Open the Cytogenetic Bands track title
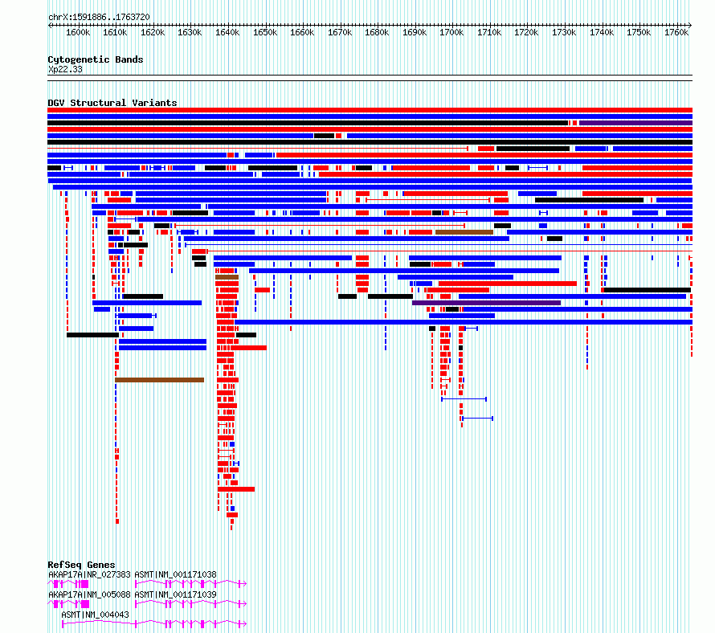Screen dimensions: 715x633 coord(96,59)
